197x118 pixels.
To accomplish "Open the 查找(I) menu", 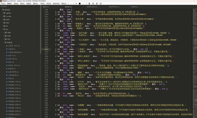I will click(22, 4).
